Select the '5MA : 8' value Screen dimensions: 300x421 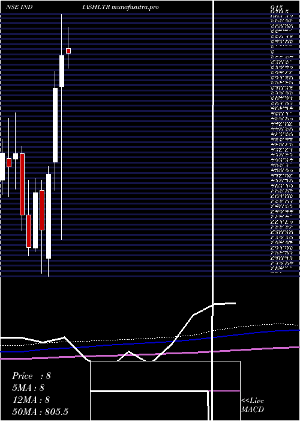(28, 388)
